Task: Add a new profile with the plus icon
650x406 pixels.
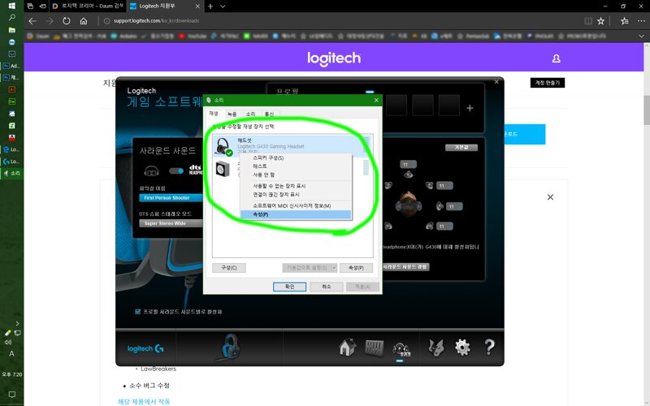Action: click(470, 108)
